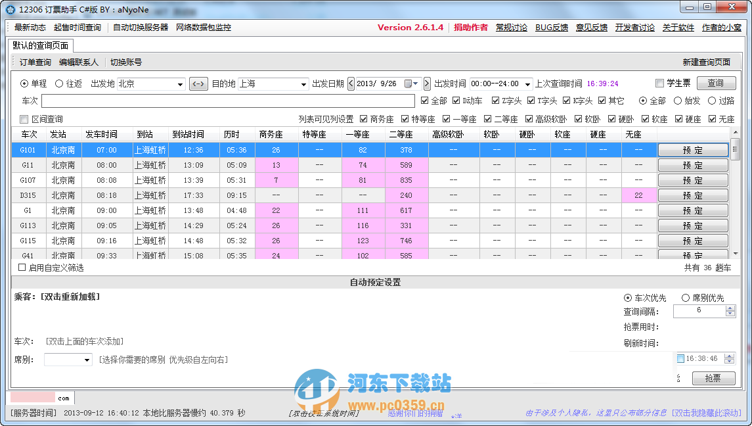
Task: Click the left arrow to go to previous date
Action: (x=350, y=83)
